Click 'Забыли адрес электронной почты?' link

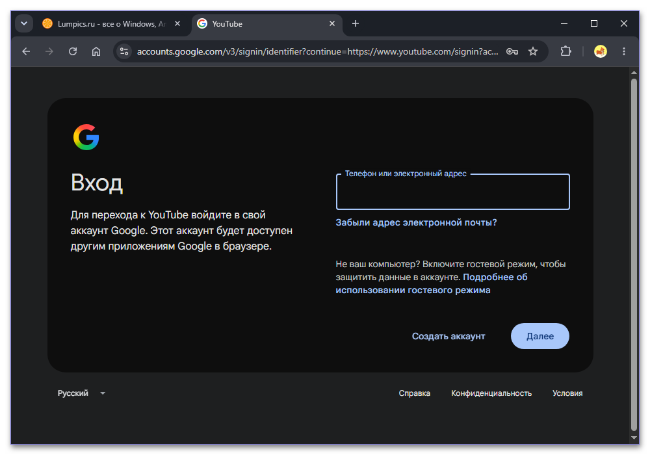click(x=416, y=222)
